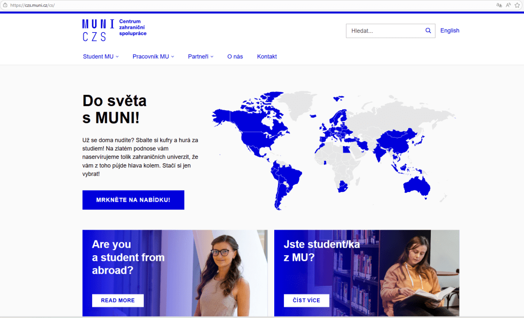Click the read aloud icon in address bar

(x=508, y=5)
